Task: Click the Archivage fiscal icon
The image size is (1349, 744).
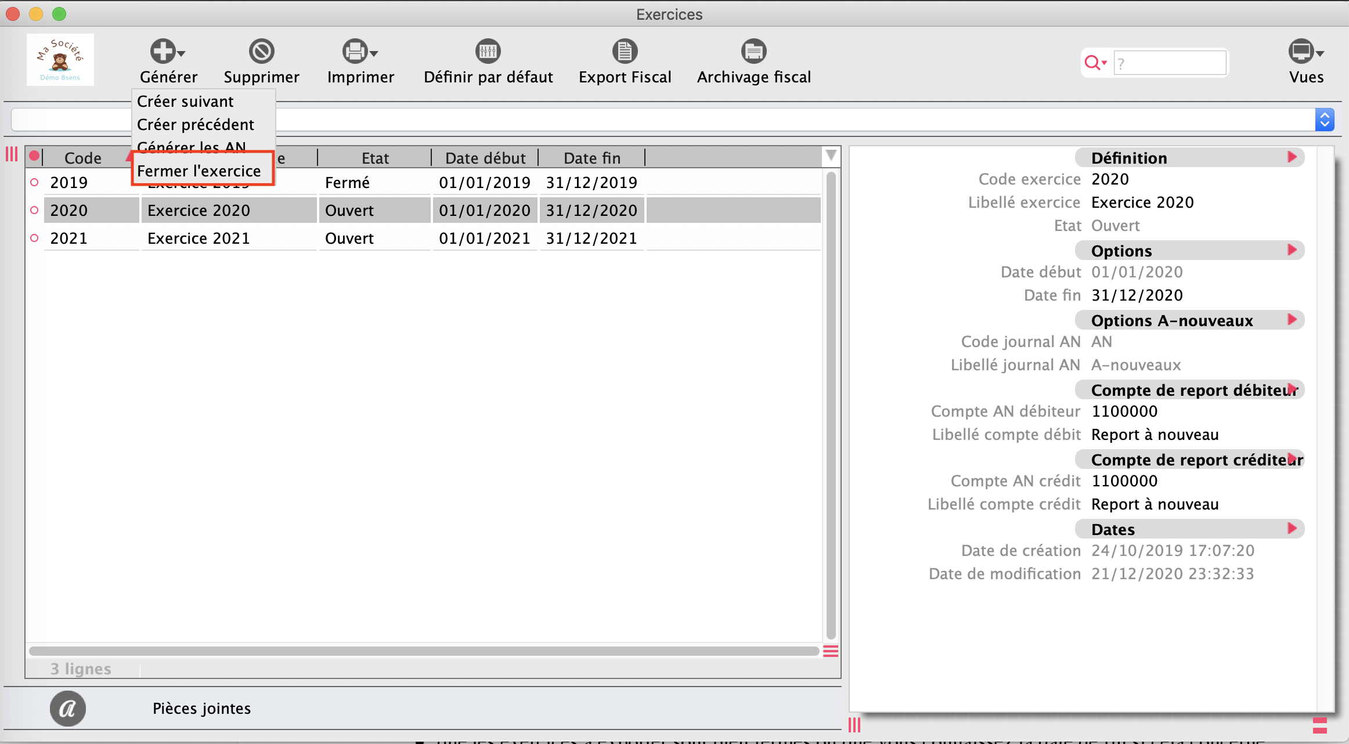Action: tap(753, 51)
